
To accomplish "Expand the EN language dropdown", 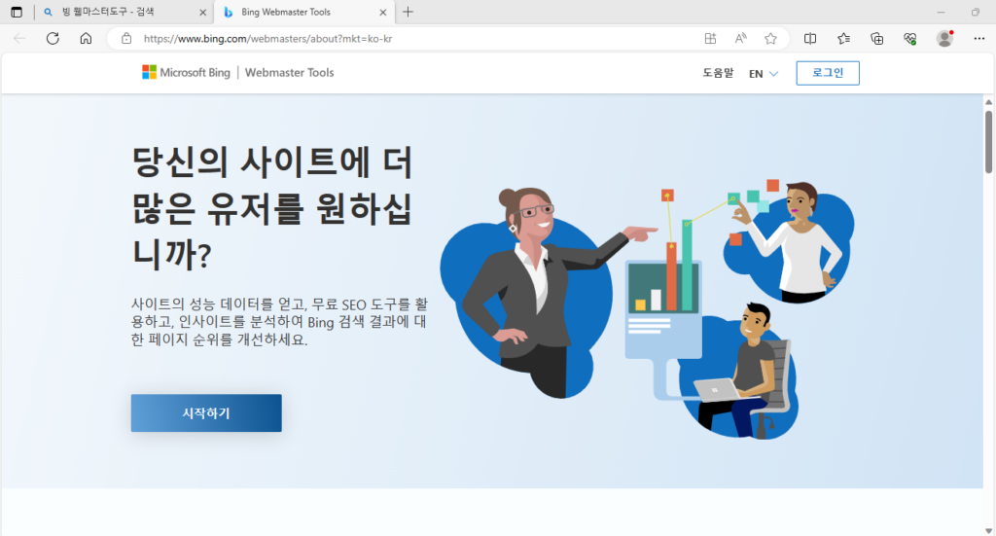I will [x=763, y=74].
